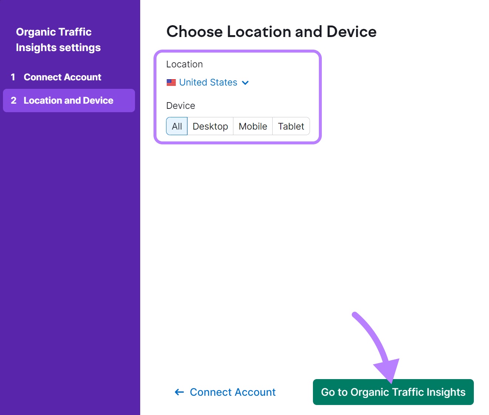Click the United States flag icon
Image resolution: width=489 pixels, height=415 pixels.
tap(171, 82)
